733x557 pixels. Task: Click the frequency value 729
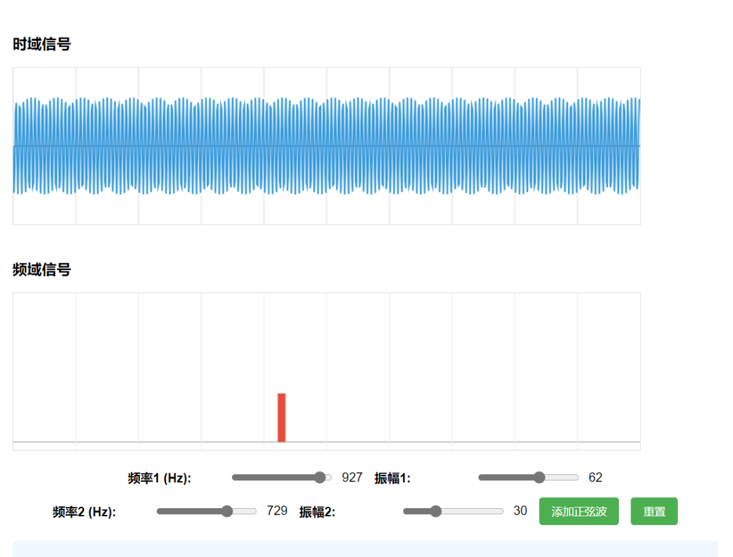[277, 511]
